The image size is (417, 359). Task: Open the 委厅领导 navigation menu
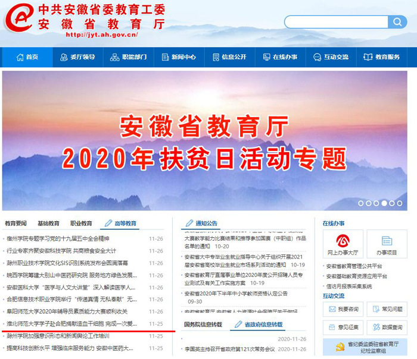coord(77,57)
